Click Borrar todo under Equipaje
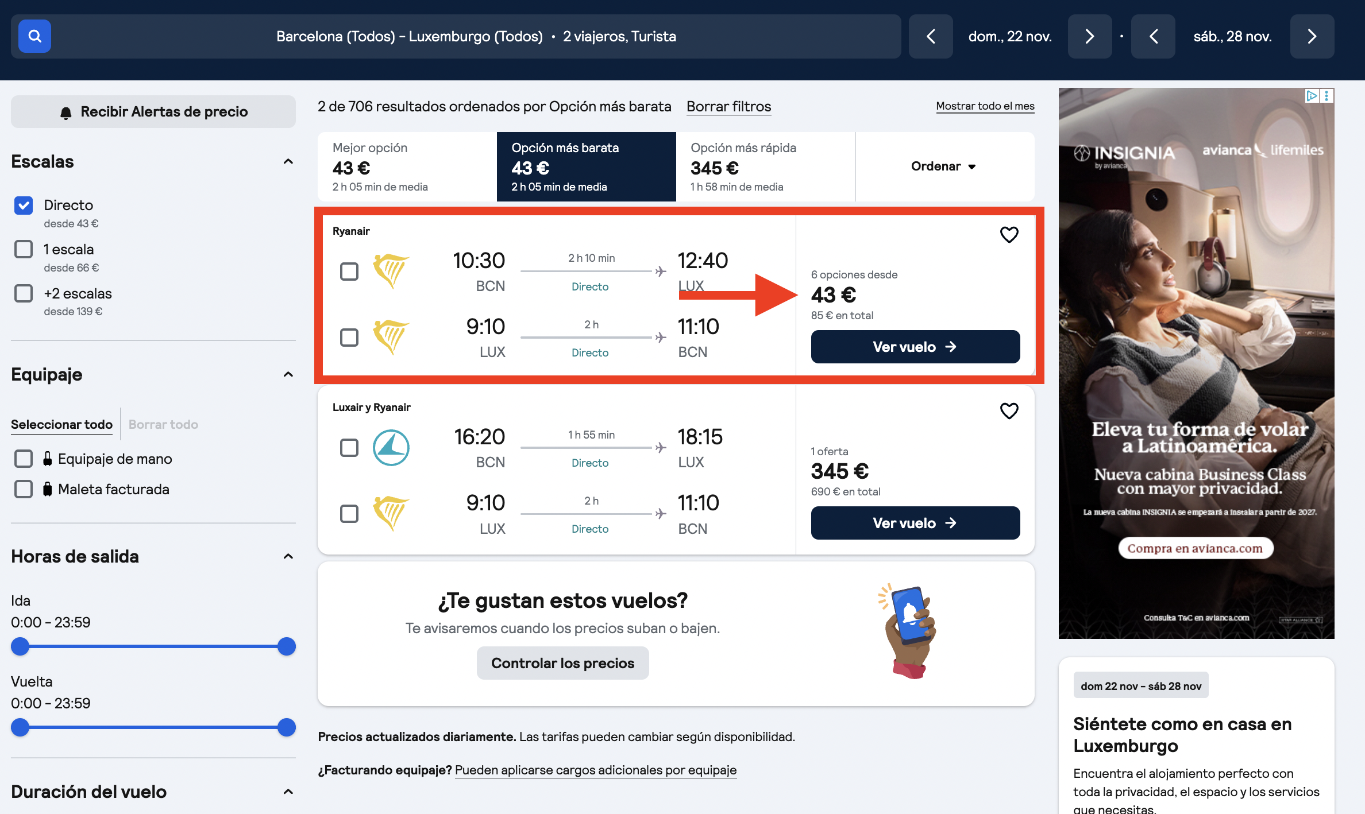1365x814 pixels. click(163, 424)
